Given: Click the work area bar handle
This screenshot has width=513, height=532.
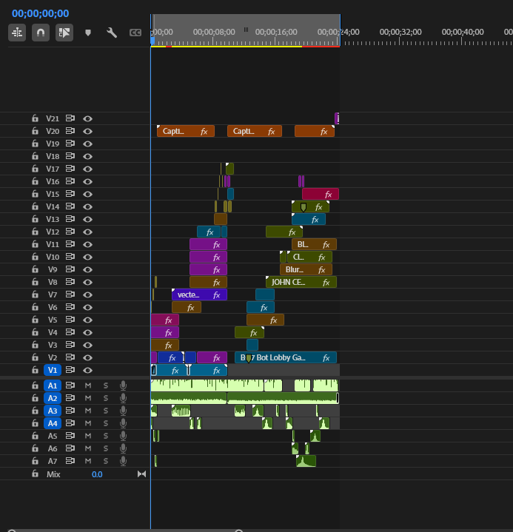Looking at the screenshot, I should point(246,30).
